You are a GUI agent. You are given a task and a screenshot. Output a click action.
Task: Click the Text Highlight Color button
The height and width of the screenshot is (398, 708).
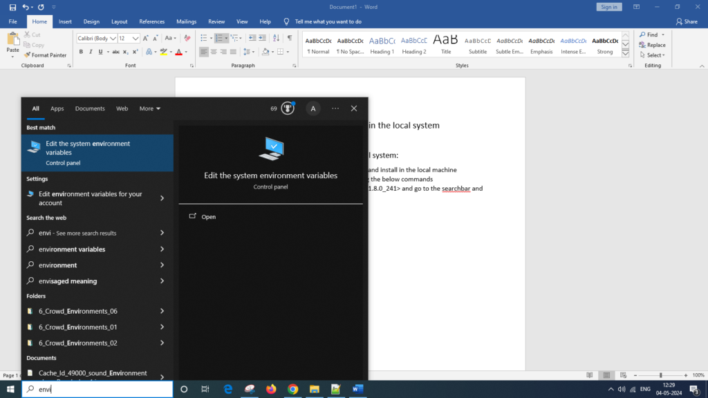tap(164, 52)
